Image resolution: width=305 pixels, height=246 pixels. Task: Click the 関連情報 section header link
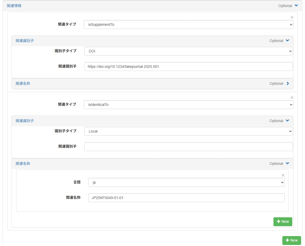14,5
